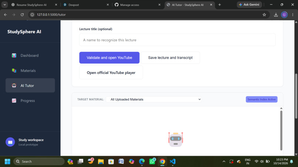
Task: Open Visual Studio Code from taskbar
Action: pyautogui.click(x=173, y=161)
